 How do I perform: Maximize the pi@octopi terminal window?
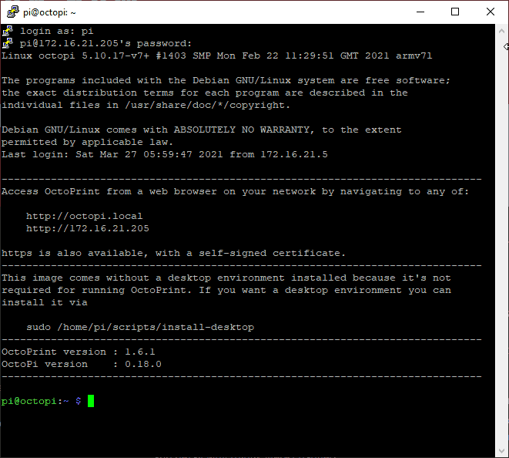pyautogui.click(x=455, y=12)
